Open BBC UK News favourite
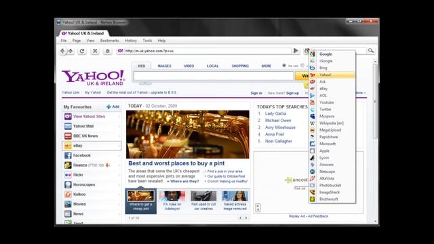The width and height of the screenshot is (434, 244). (x=92, y=136)
